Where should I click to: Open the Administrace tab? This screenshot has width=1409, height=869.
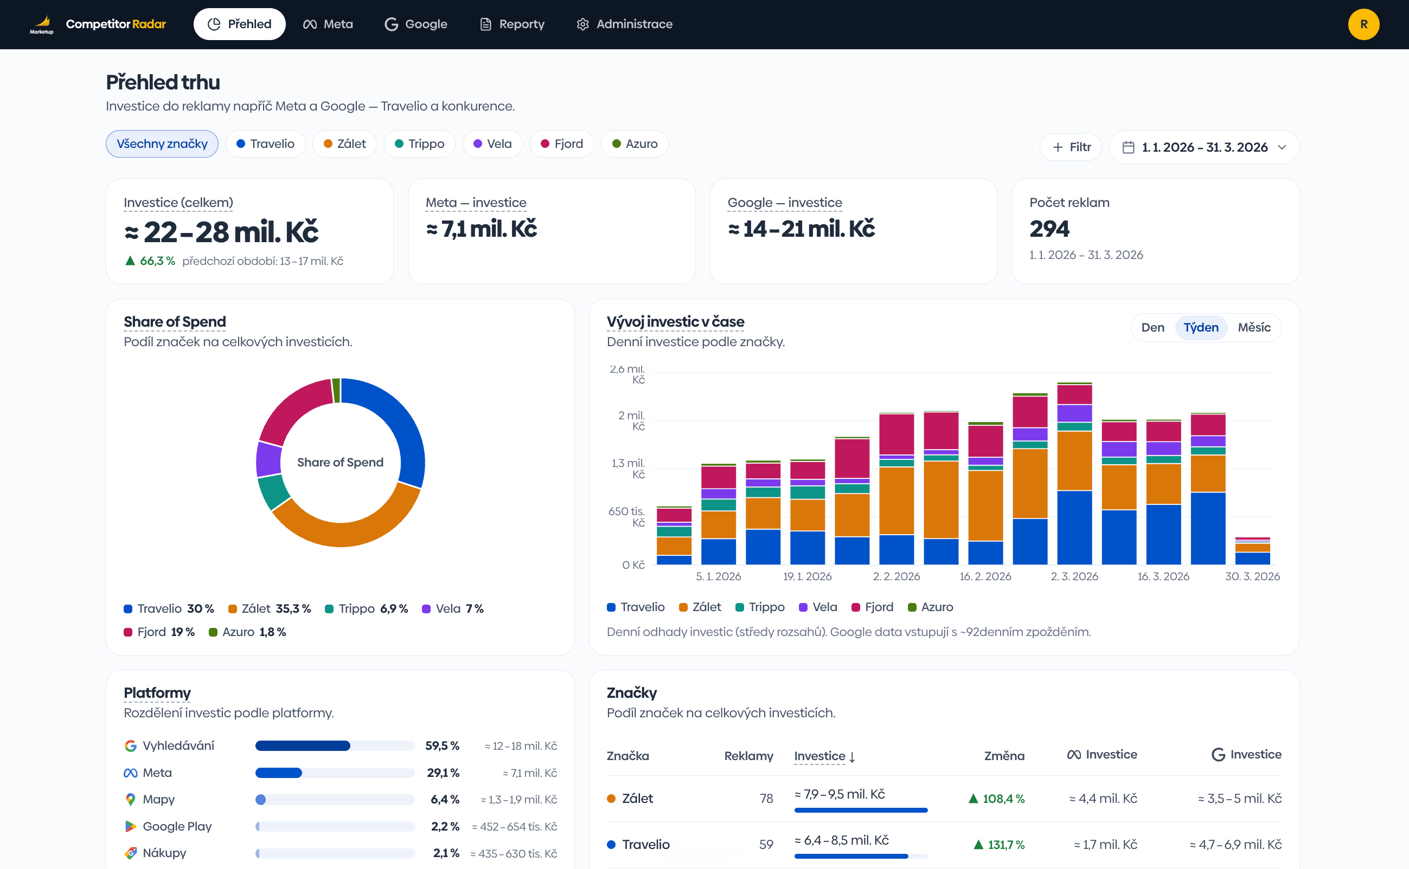(625, 24)
